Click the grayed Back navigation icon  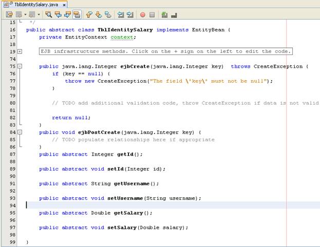tap(19, 14)
